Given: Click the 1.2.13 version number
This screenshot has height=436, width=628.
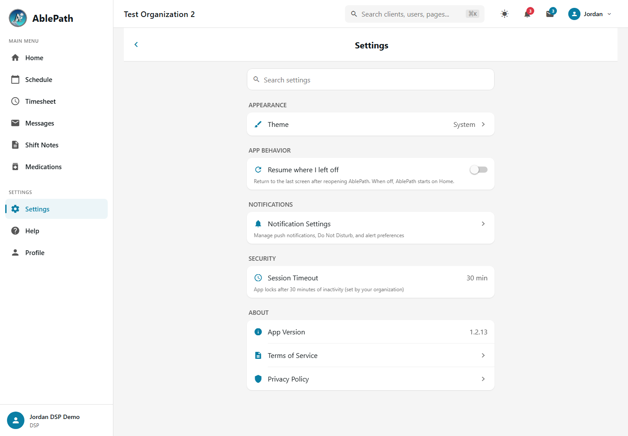Looking at the screenshot, I should point(478,332).
